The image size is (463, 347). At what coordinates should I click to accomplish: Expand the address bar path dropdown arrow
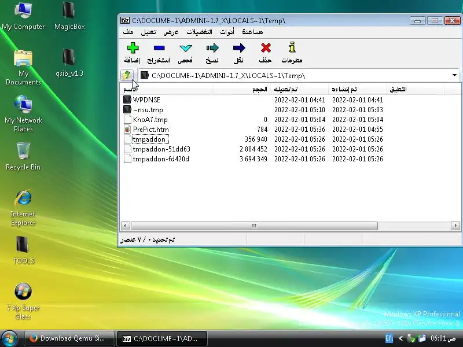point(455,75)
